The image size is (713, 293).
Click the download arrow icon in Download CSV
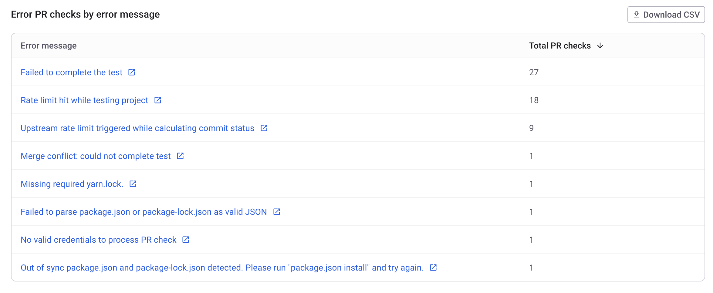(637, 15)
